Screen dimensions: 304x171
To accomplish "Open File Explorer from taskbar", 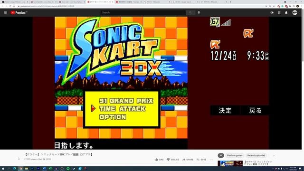I will pos(27,169).
